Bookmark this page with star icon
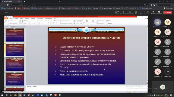This screenshot has height=97, width=174. coord(148,5)
